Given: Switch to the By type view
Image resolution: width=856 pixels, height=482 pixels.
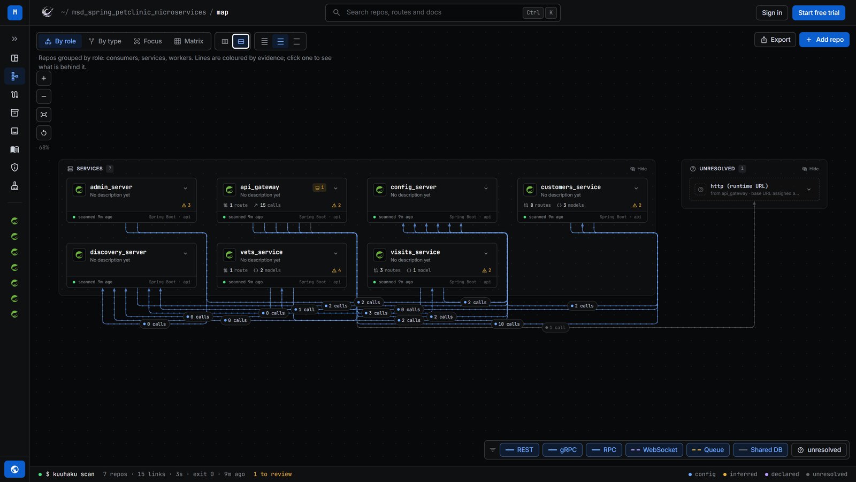Looking at the screenshot, I should (x=105, y=41).
